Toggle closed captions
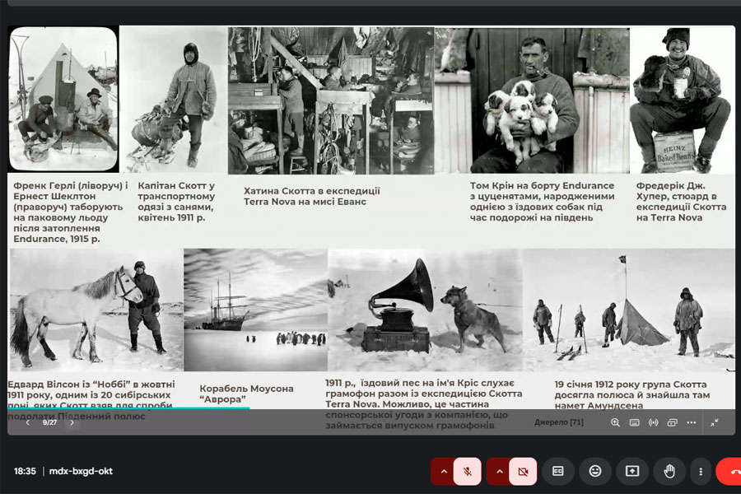741x494 pixels. [558, 471]
